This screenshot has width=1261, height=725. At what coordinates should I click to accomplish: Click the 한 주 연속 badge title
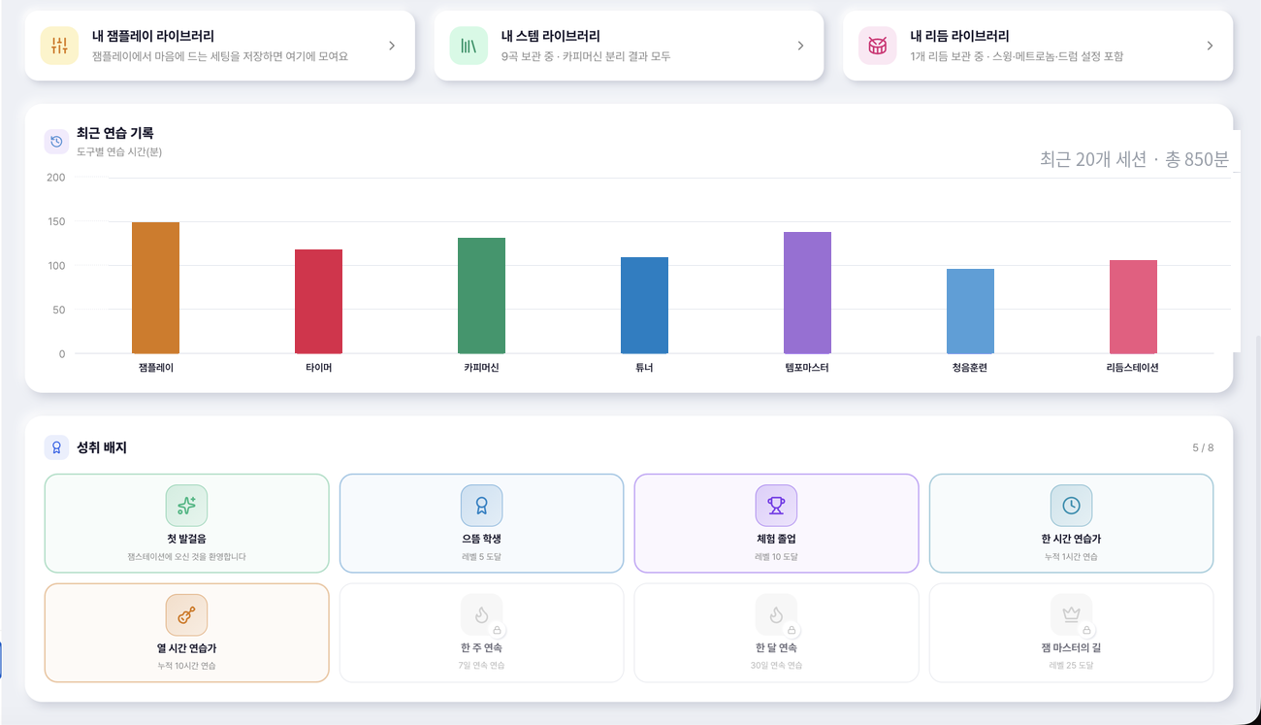pyautogui.click(x=481, y=648)
